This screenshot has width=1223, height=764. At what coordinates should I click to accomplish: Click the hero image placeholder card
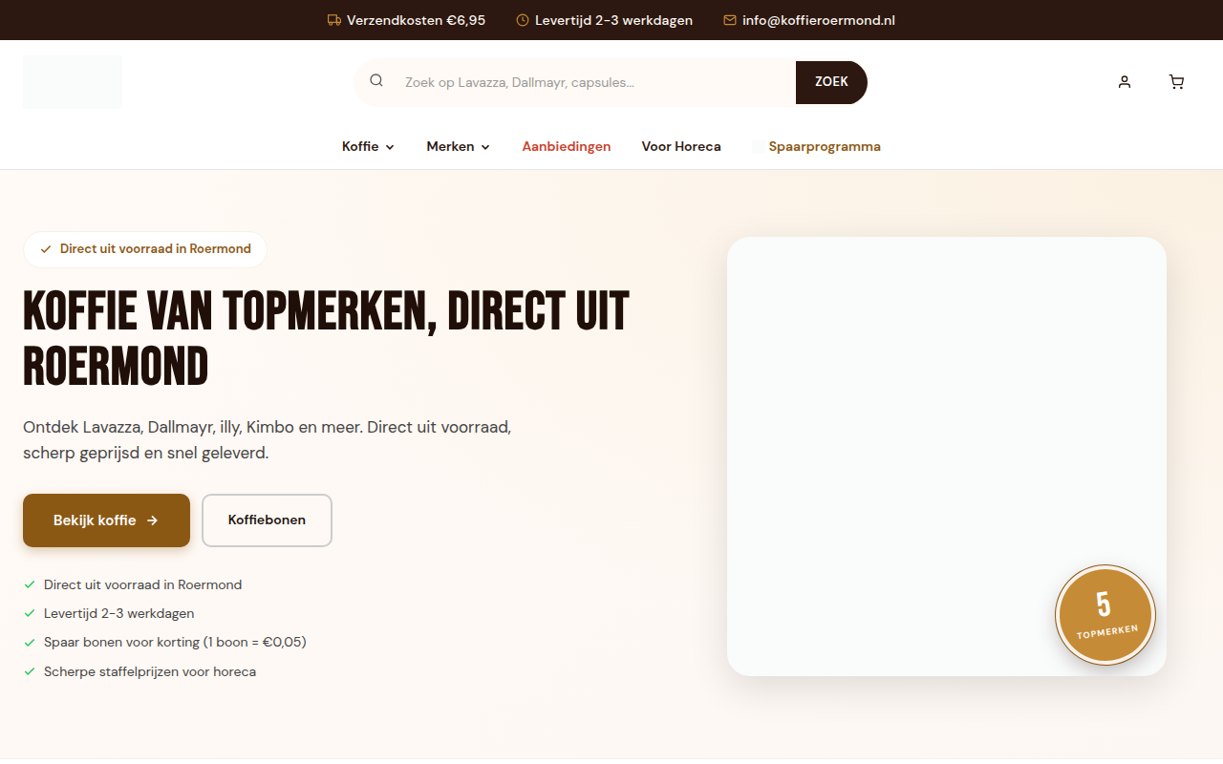[x=947, y=456]
